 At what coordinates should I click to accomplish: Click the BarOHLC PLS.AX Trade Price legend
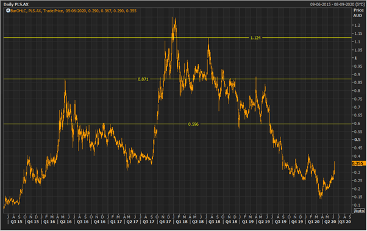pos(73,11)
